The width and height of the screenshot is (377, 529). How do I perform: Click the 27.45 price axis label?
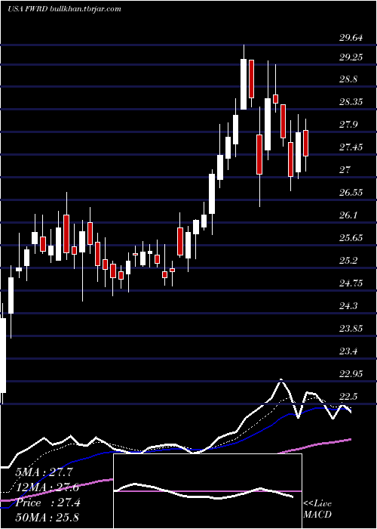pyautogui.click(x=351, y=147)
